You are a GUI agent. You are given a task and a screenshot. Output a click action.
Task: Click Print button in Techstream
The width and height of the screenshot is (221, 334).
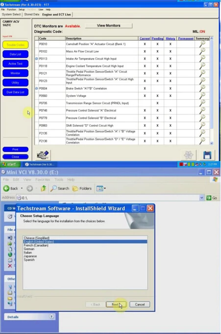pos(15,149)
